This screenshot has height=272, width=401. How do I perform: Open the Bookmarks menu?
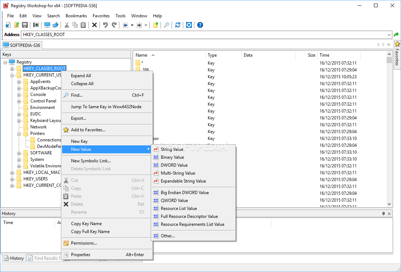point(76,16)
